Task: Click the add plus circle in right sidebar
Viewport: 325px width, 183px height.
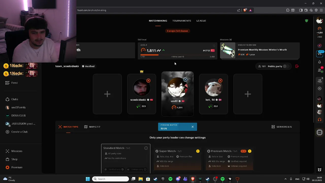Action: tap(320, 88)
